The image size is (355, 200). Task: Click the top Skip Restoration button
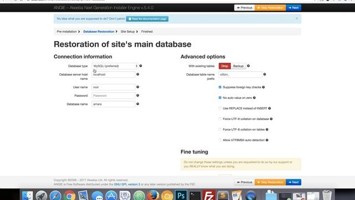coord(270,8)
